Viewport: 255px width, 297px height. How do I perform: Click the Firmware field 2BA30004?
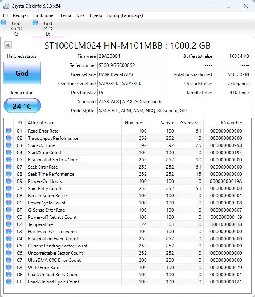tap(131, 56)
